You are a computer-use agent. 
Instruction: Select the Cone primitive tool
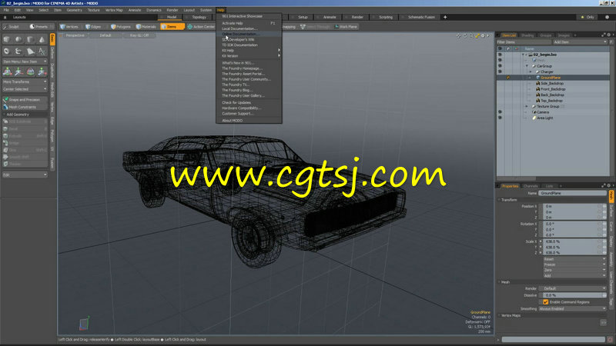42,39
